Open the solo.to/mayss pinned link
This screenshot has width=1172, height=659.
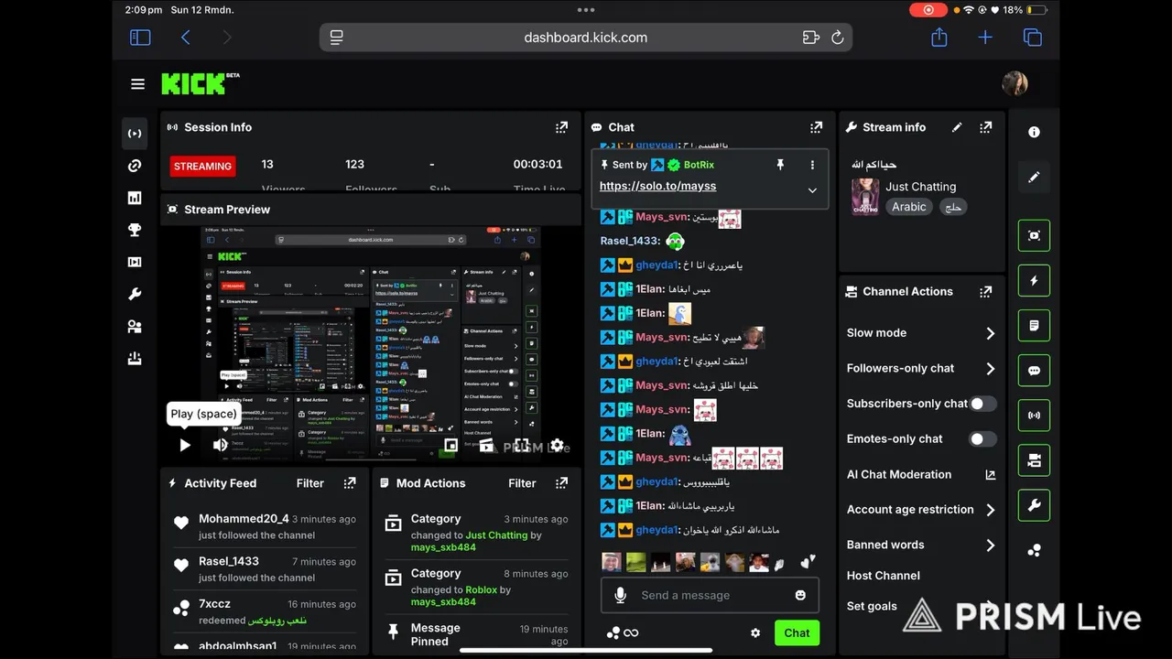[657, 186]
